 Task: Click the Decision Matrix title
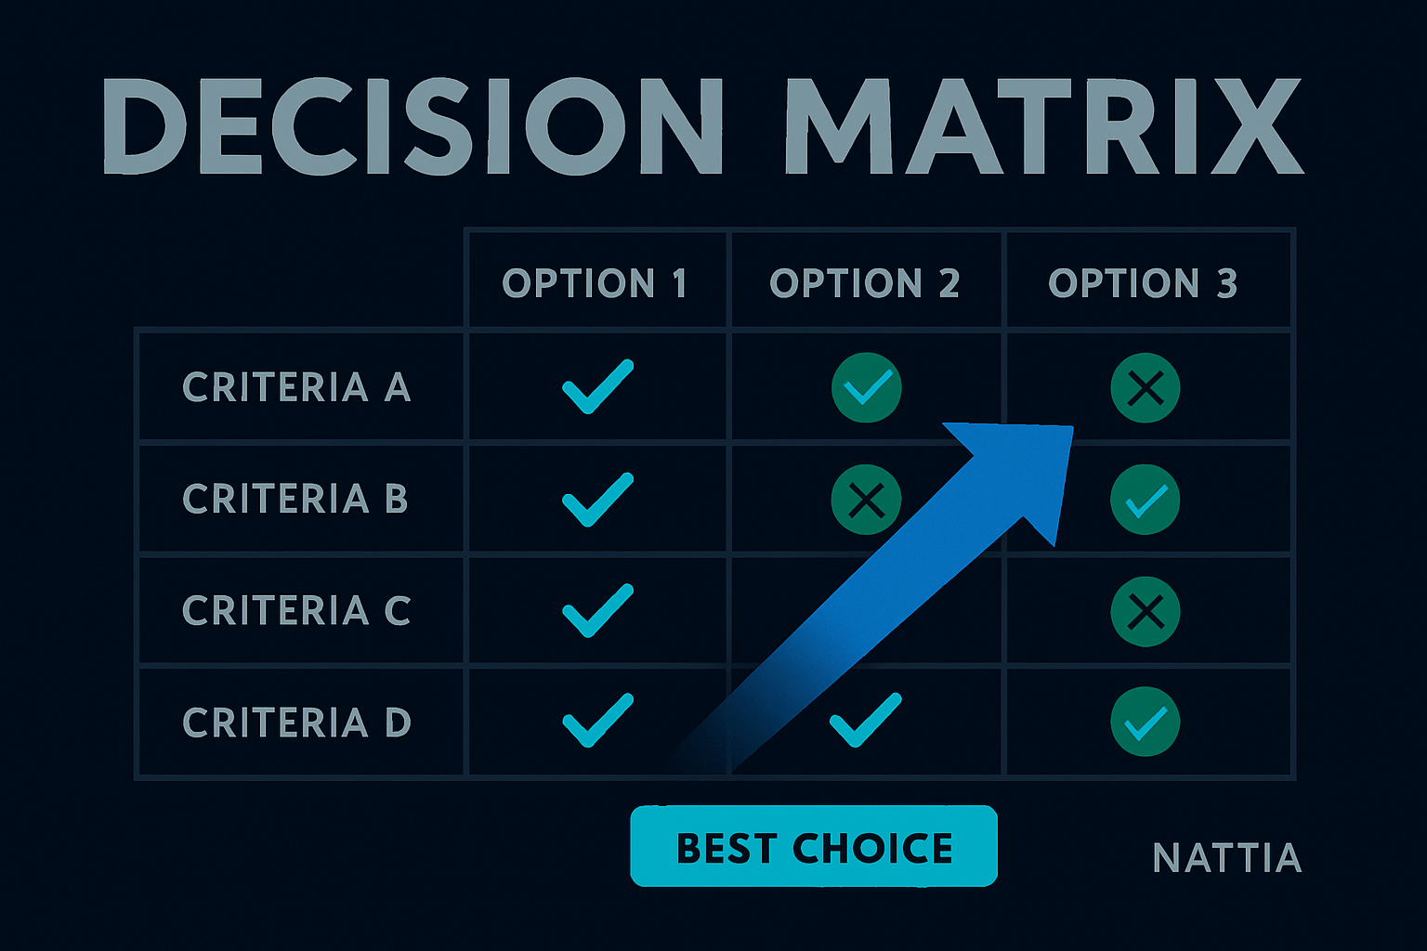(702, 127)
